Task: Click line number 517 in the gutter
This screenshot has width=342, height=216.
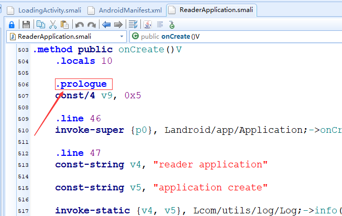Action: coord(24,211)
